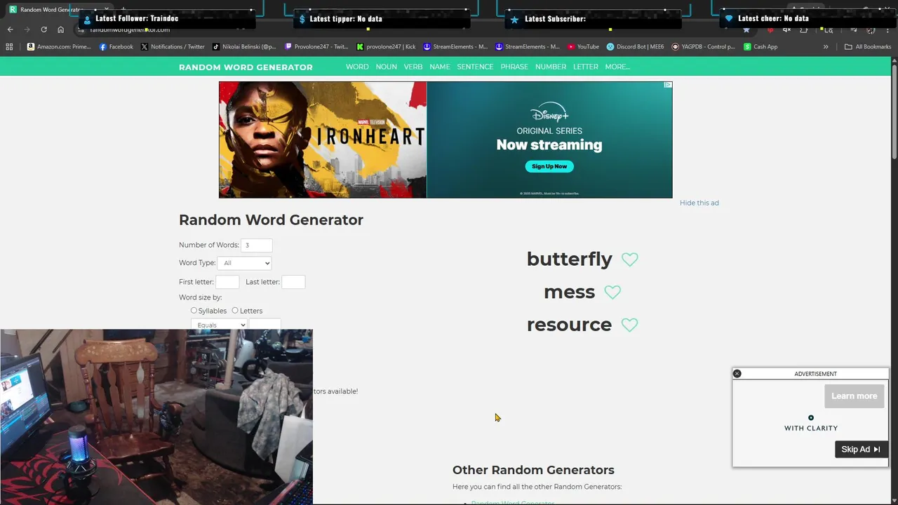
Task: Click the Skip Ad button
Action: [861, 450]
